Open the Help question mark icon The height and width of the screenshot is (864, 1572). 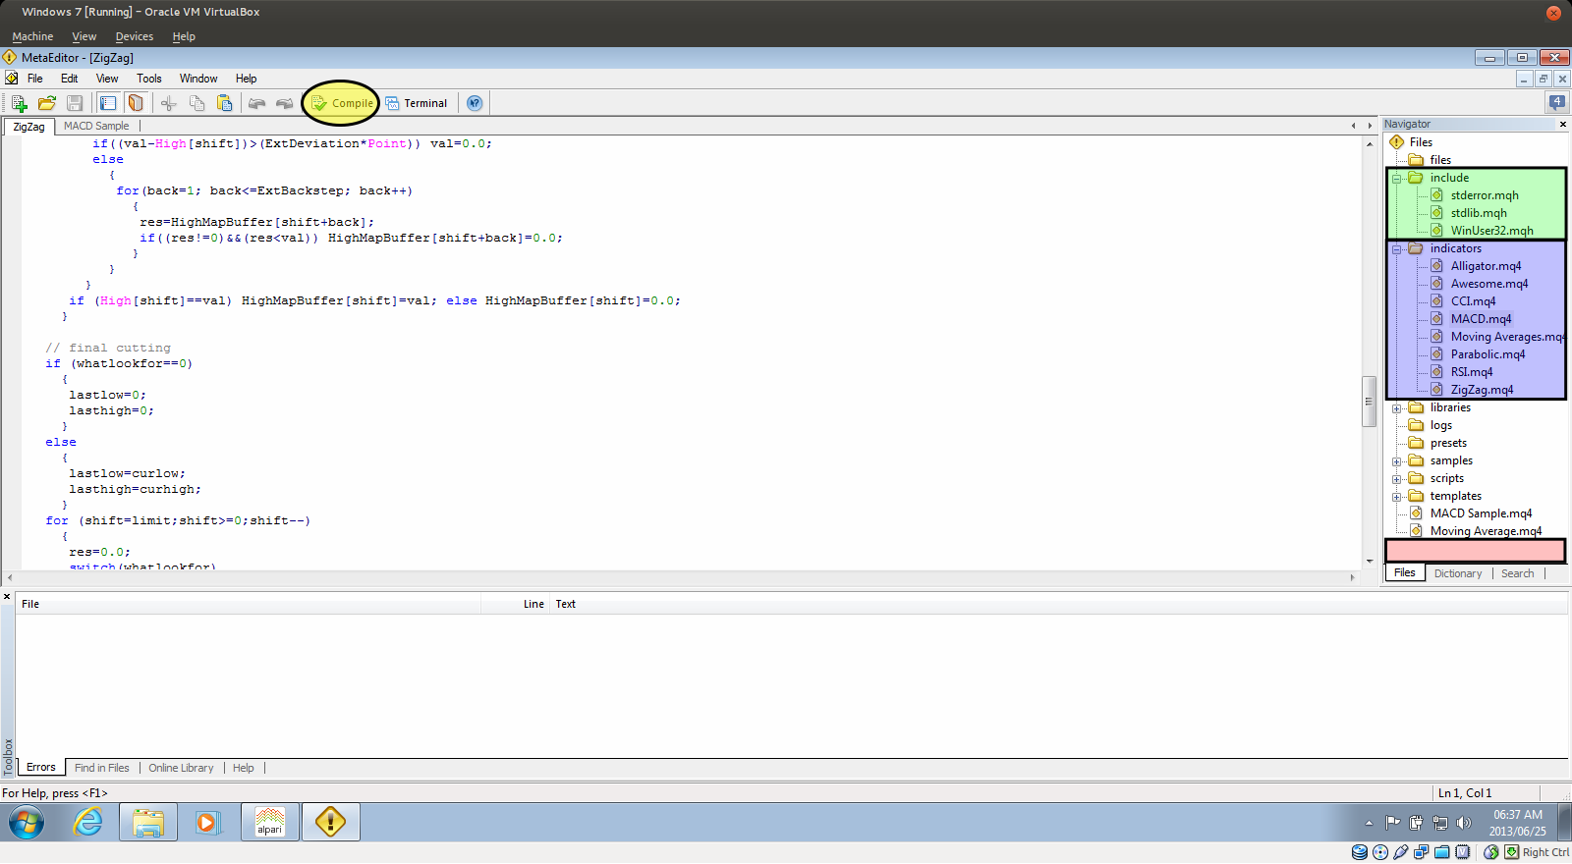point(475,103)
